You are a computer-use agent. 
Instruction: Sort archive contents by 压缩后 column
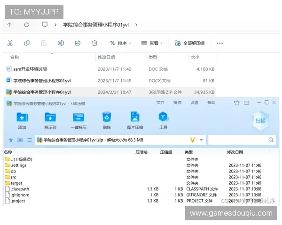(166, 152)
